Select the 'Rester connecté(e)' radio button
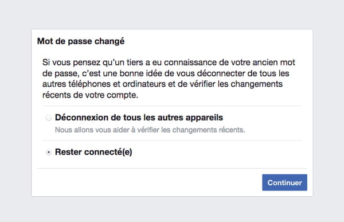Viewport: 344px width, 222px height. pyautogui.click(x=49, y=152)
